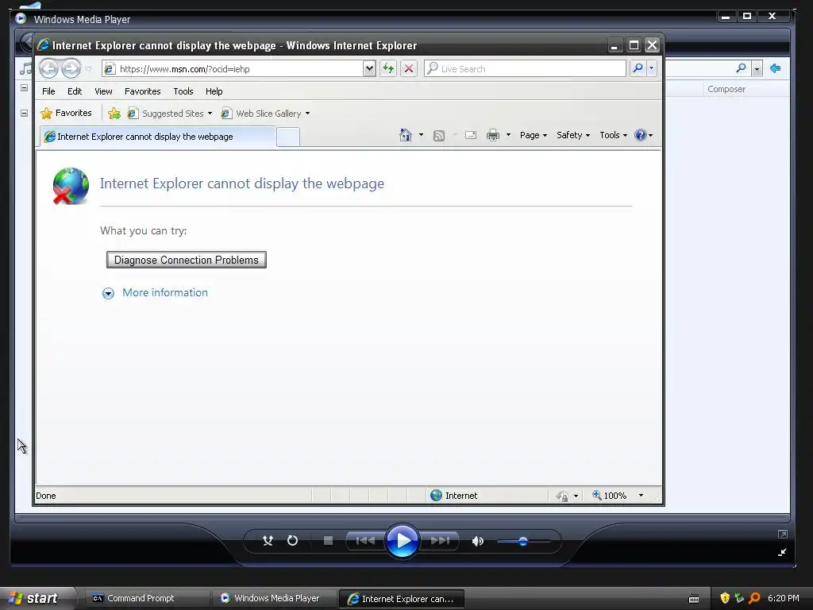Open the Edit menu
The image size is (813, 610).
point(75,91)
